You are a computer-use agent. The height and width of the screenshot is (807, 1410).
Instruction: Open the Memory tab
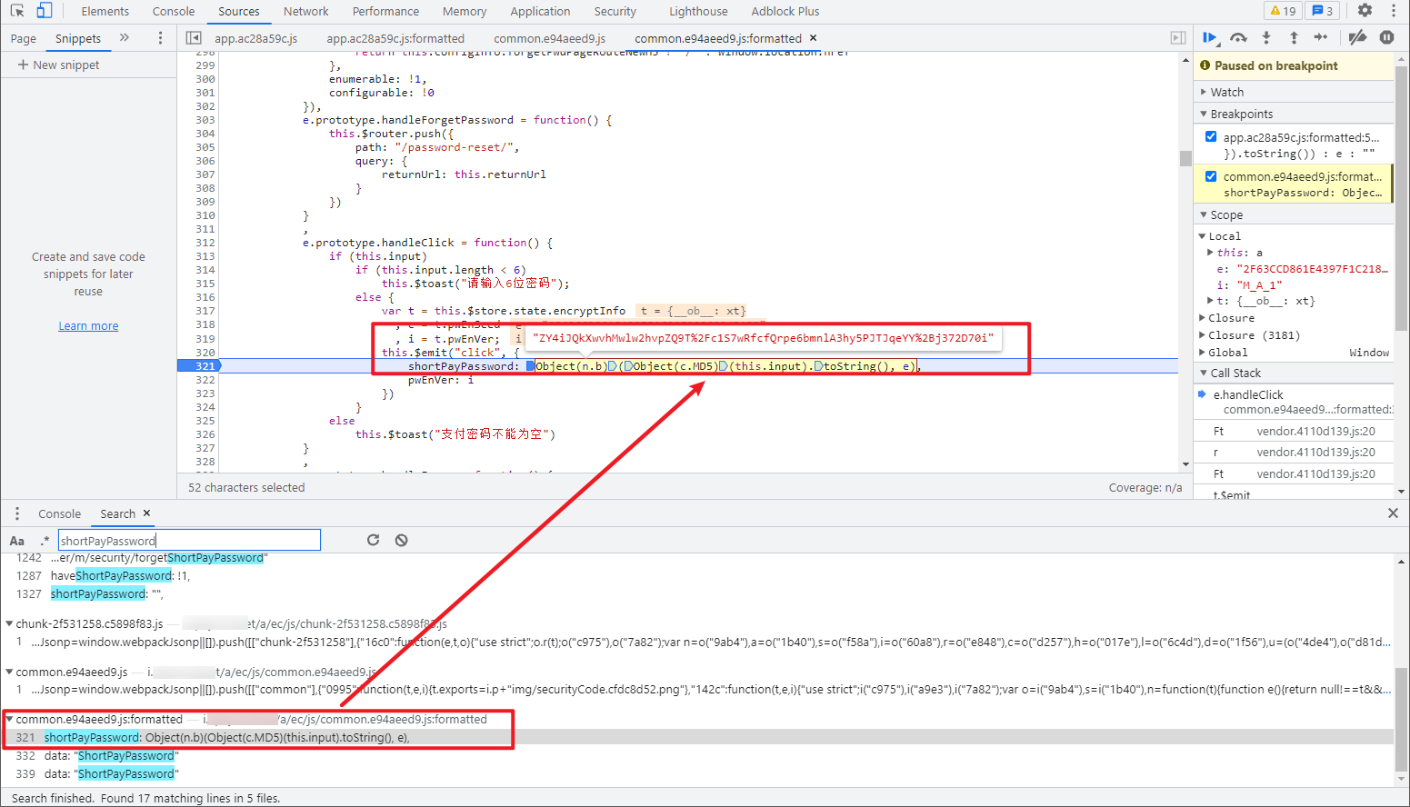coord(465,12)
